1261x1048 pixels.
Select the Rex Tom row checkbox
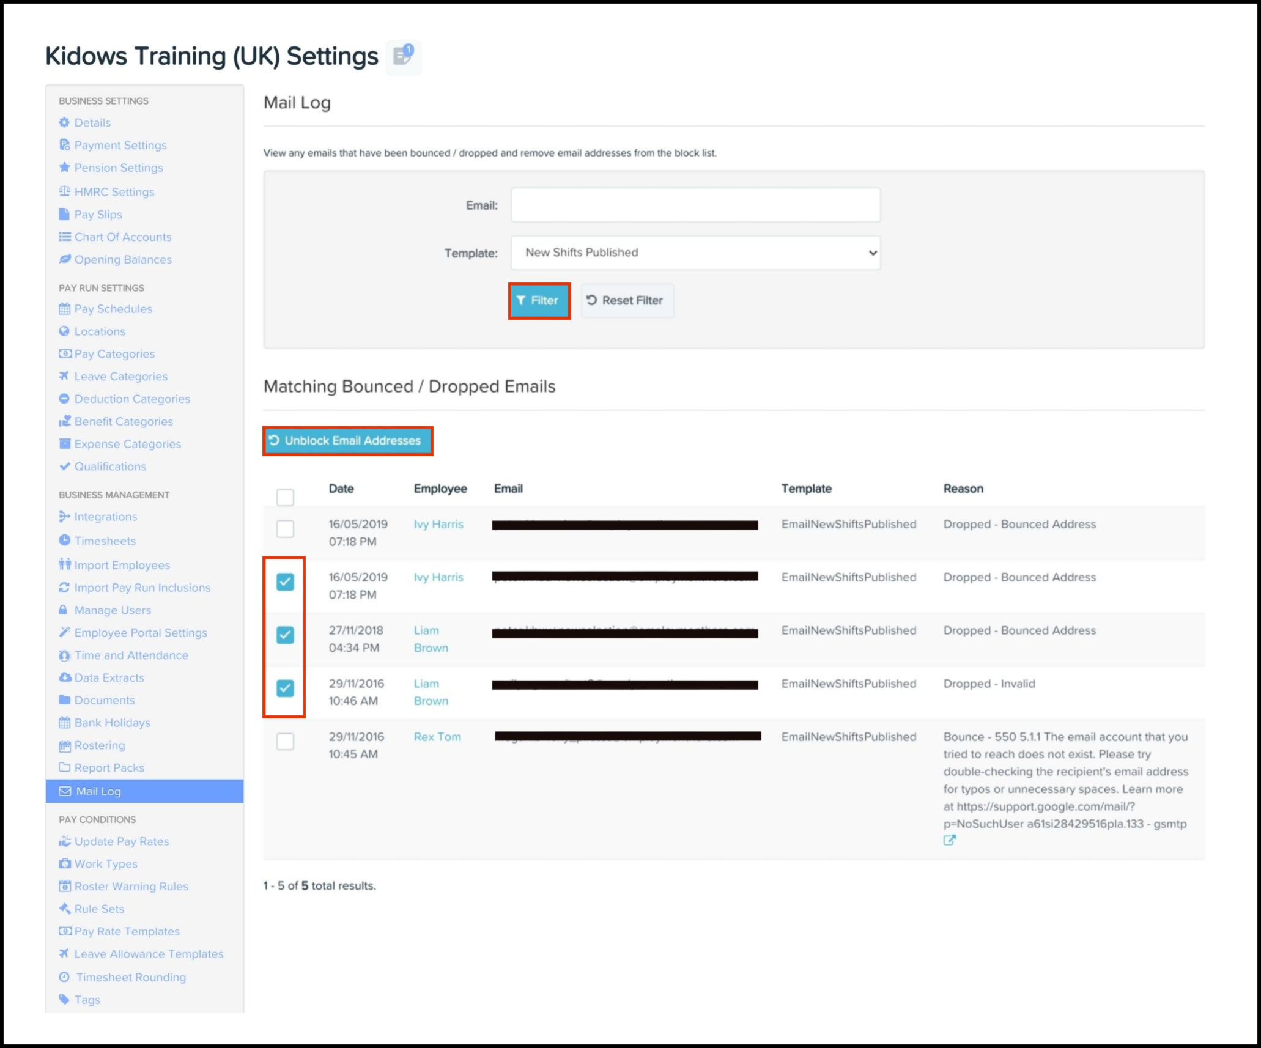tap(285, 741)
